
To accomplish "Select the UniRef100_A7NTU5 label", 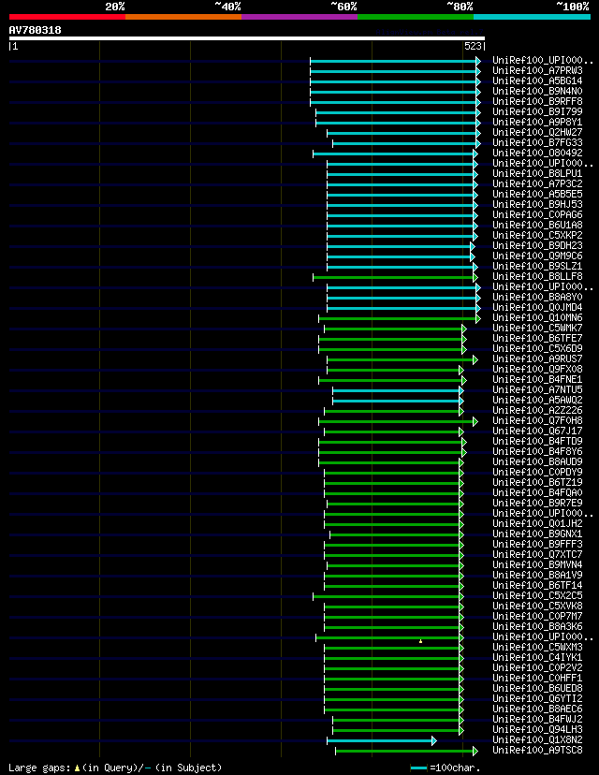I will click(537, 390).
